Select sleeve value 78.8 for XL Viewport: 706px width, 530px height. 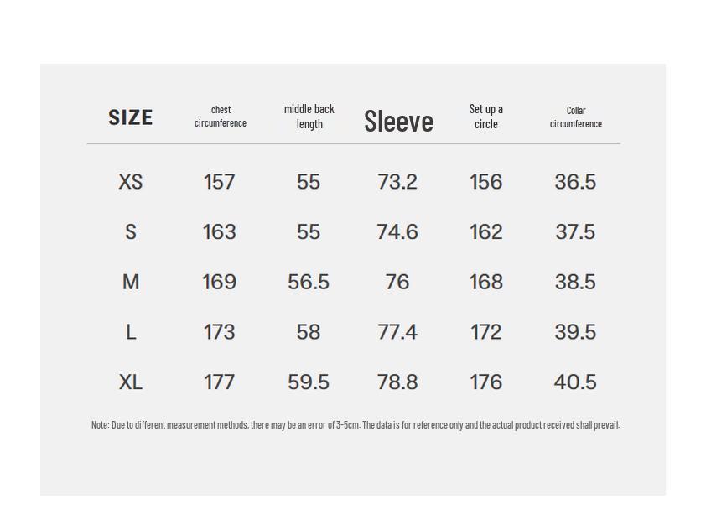tap(397, 382)
